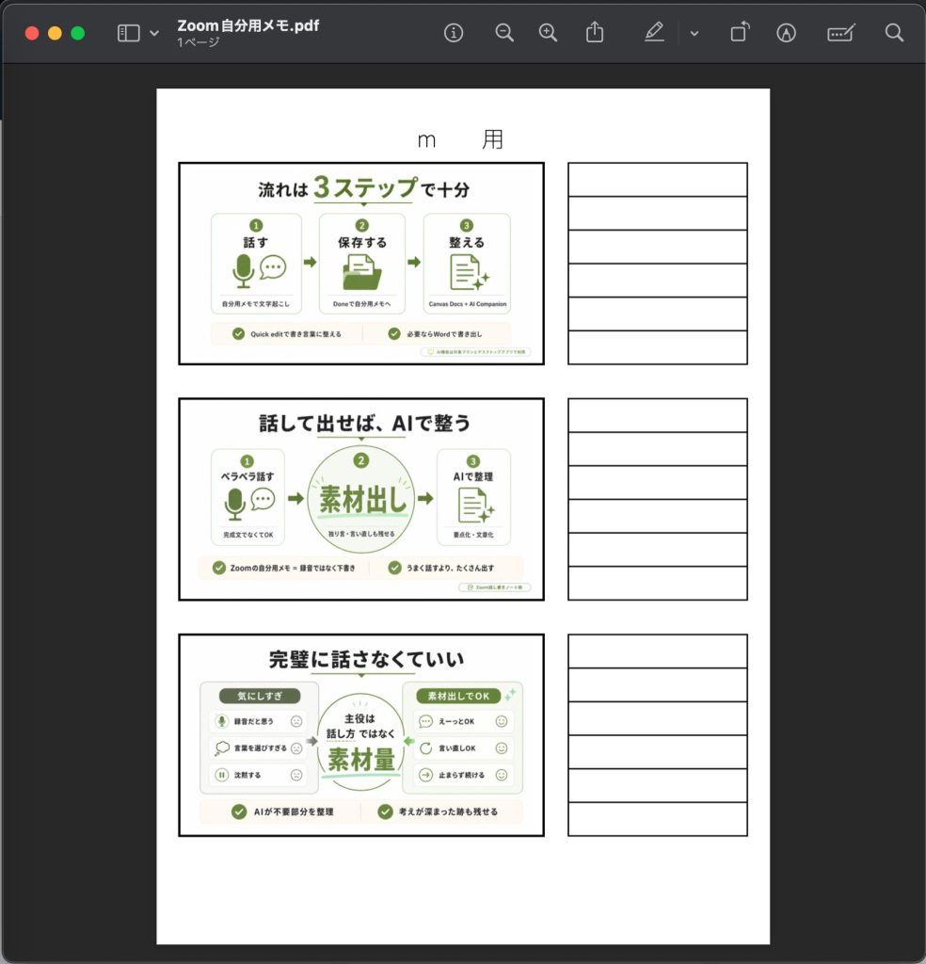Show the Markup toolbar
This screenshot has height=964, width=926.
[786, 33]
